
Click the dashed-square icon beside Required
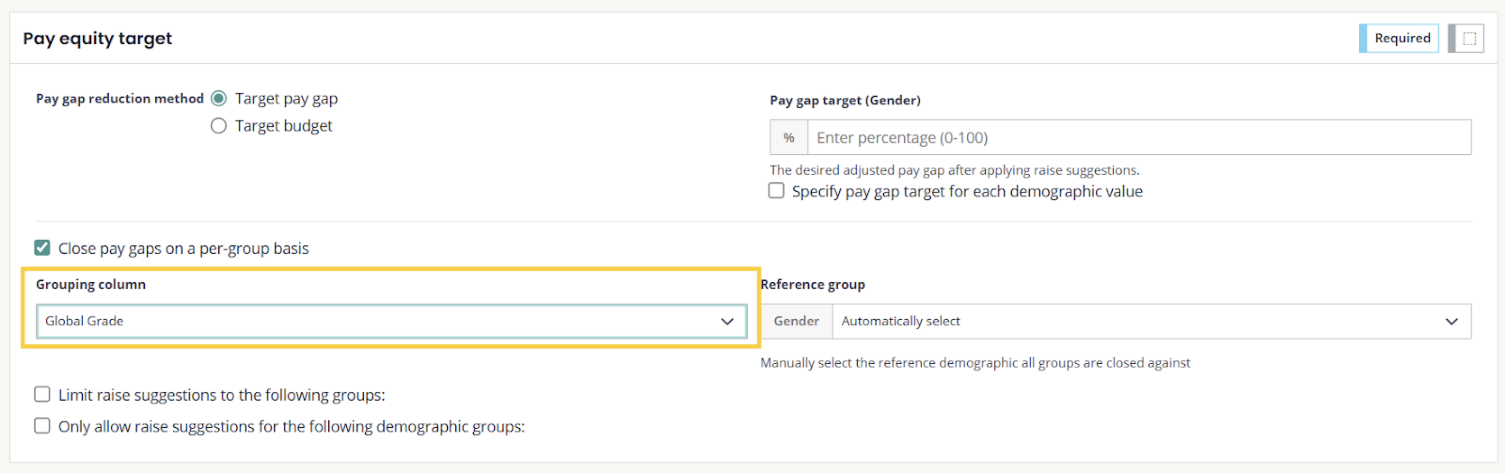(1469, 39)
